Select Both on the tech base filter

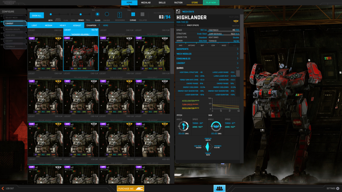coord(51,14)
